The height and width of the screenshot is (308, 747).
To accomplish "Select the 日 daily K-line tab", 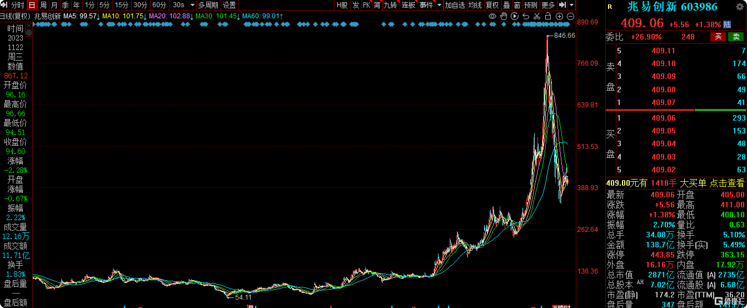I will [32, 5].
